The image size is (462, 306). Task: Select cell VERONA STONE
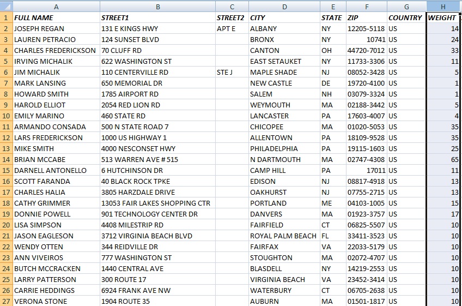56,301
